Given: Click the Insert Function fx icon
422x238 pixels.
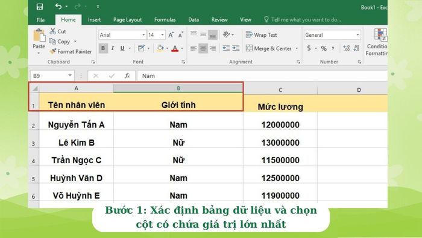Looking at the screenshot, I should pos(127,76).
